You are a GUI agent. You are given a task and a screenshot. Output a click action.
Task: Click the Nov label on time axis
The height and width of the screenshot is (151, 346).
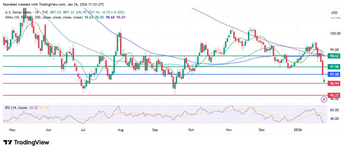[x=228, y=129]
